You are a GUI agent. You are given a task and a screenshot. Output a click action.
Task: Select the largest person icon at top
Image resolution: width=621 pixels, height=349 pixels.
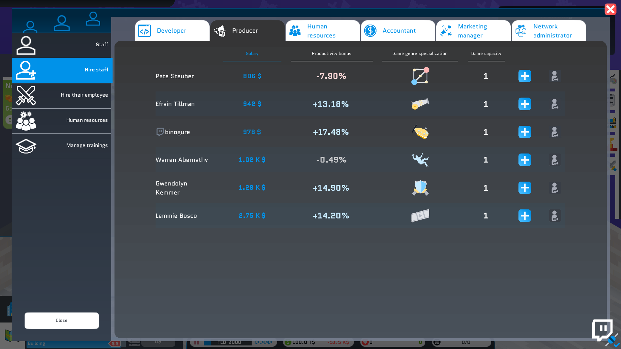point(61,23)
